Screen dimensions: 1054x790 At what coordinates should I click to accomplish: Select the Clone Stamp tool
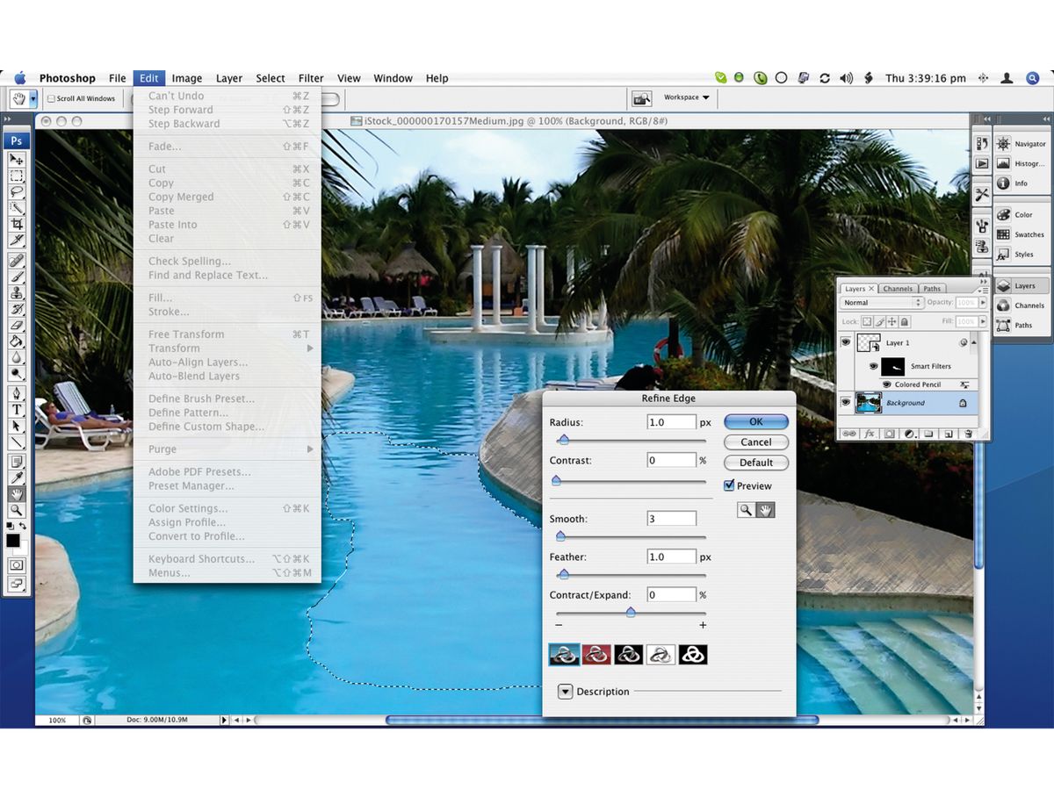[x=16, y=292]
